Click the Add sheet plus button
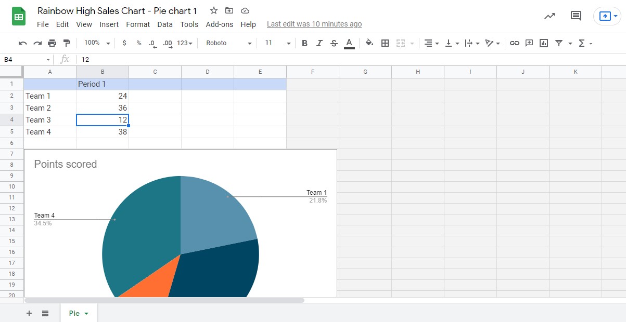 tap(29, 313)
